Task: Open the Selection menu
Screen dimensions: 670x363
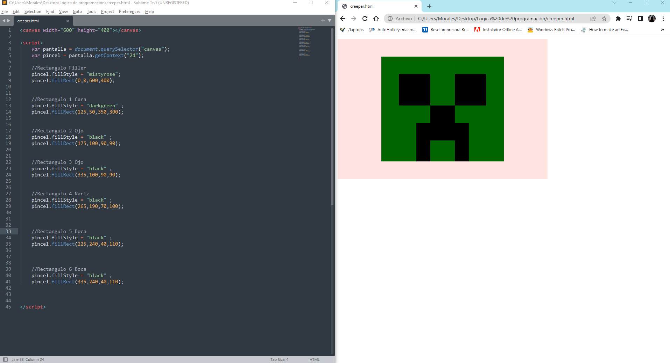Action: [33, 12]
